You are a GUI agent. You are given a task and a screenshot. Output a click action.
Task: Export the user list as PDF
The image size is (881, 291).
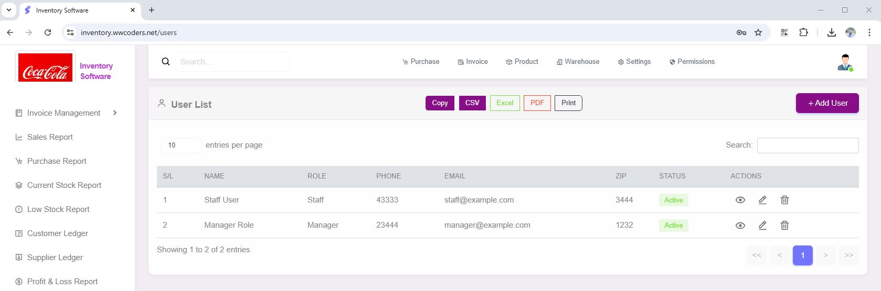[x=537, y=103]
